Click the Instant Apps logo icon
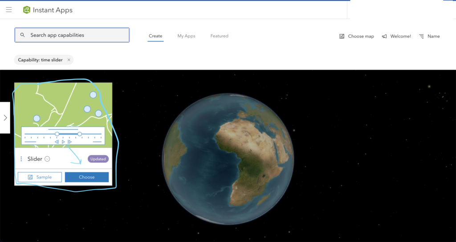Viewport: 456px width, 242px height. (x=26, y=10)
